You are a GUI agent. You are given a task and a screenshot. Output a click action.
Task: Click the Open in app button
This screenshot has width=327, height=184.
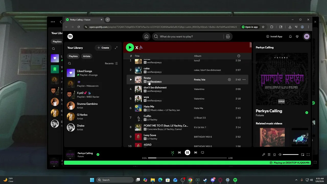coord(250,27)
